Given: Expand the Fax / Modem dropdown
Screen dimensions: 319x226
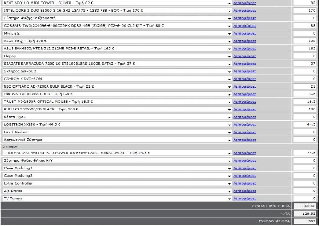Looking at the screenshot, I should (x=117, y=132).
